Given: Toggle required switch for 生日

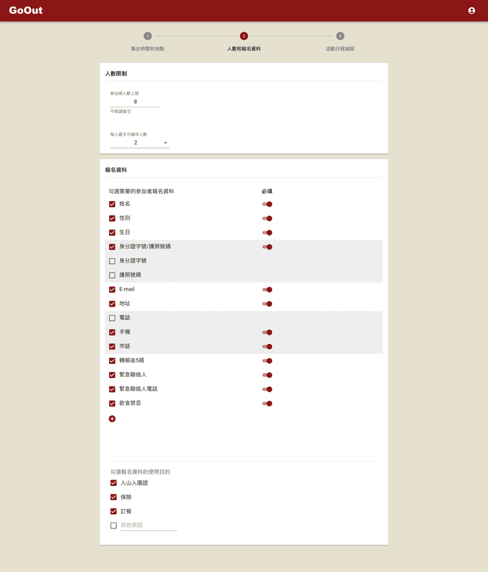Looking at the screenshot, I should [268, 233].
